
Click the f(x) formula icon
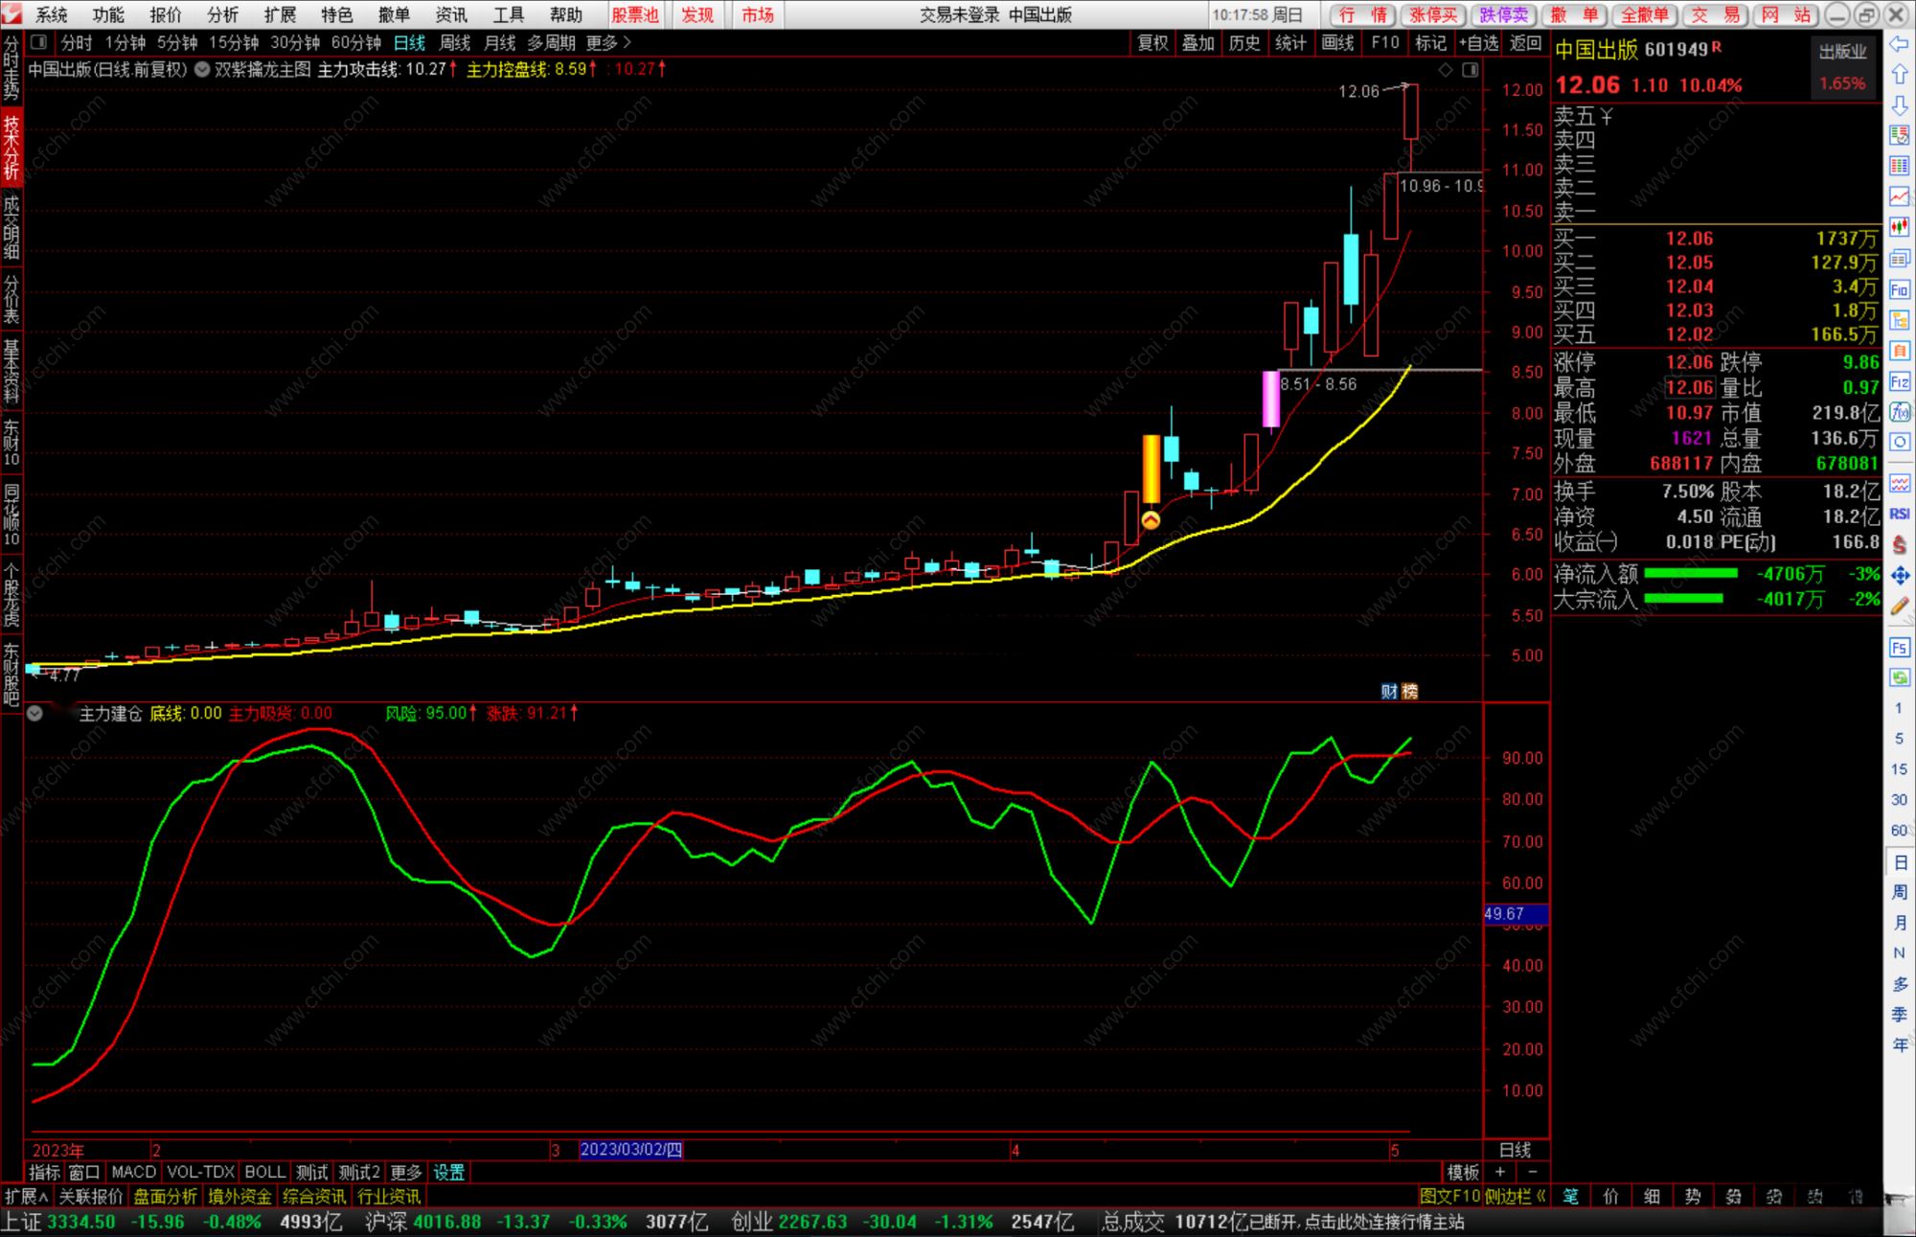tap(1899, 412)
